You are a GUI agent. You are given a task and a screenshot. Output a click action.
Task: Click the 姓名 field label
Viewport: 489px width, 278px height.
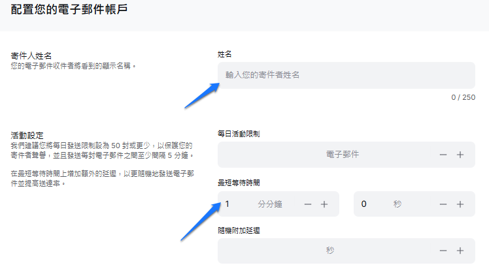[x=225, y=54]
